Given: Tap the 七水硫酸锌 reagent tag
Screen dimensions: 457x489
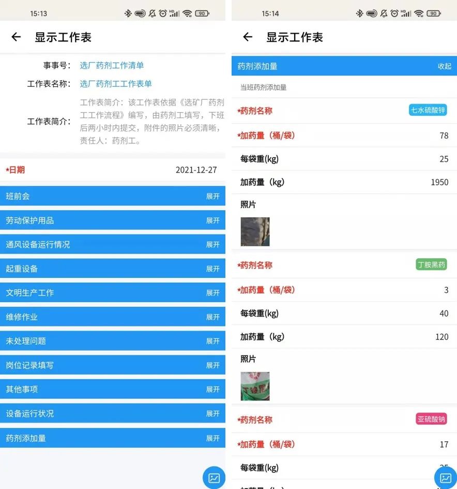Looking at the screenshot, I should (x=428, y=110).
